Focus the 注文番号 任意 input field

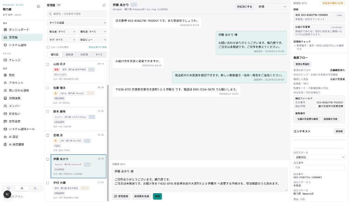click(x=319, y=167)
